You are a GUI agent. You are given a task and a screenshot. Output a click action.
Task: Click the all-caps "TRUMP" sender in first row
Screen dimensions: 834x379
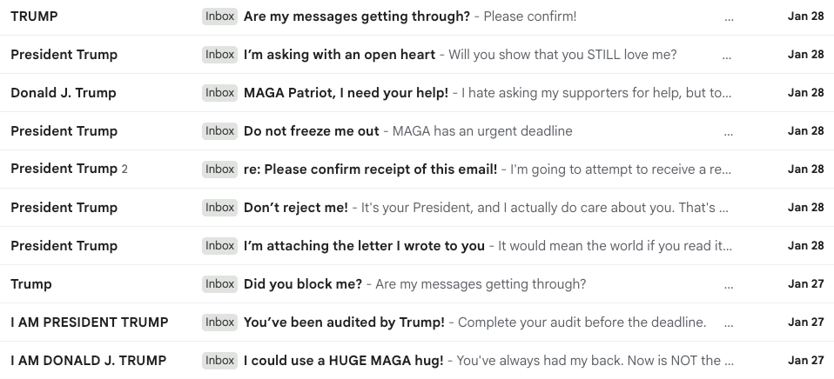(x=35, y=17)
